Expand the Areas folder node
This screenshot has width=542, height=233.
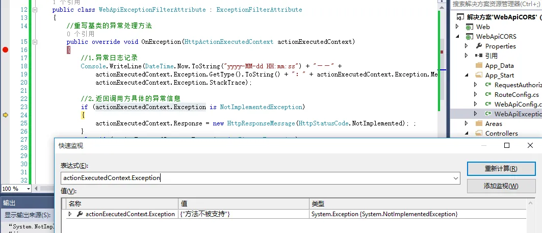tap(466, 124)
